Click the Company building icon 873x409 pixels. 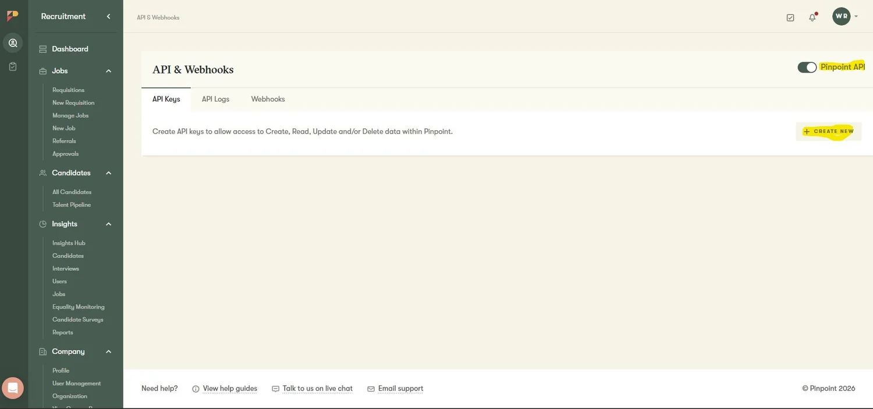41,350
